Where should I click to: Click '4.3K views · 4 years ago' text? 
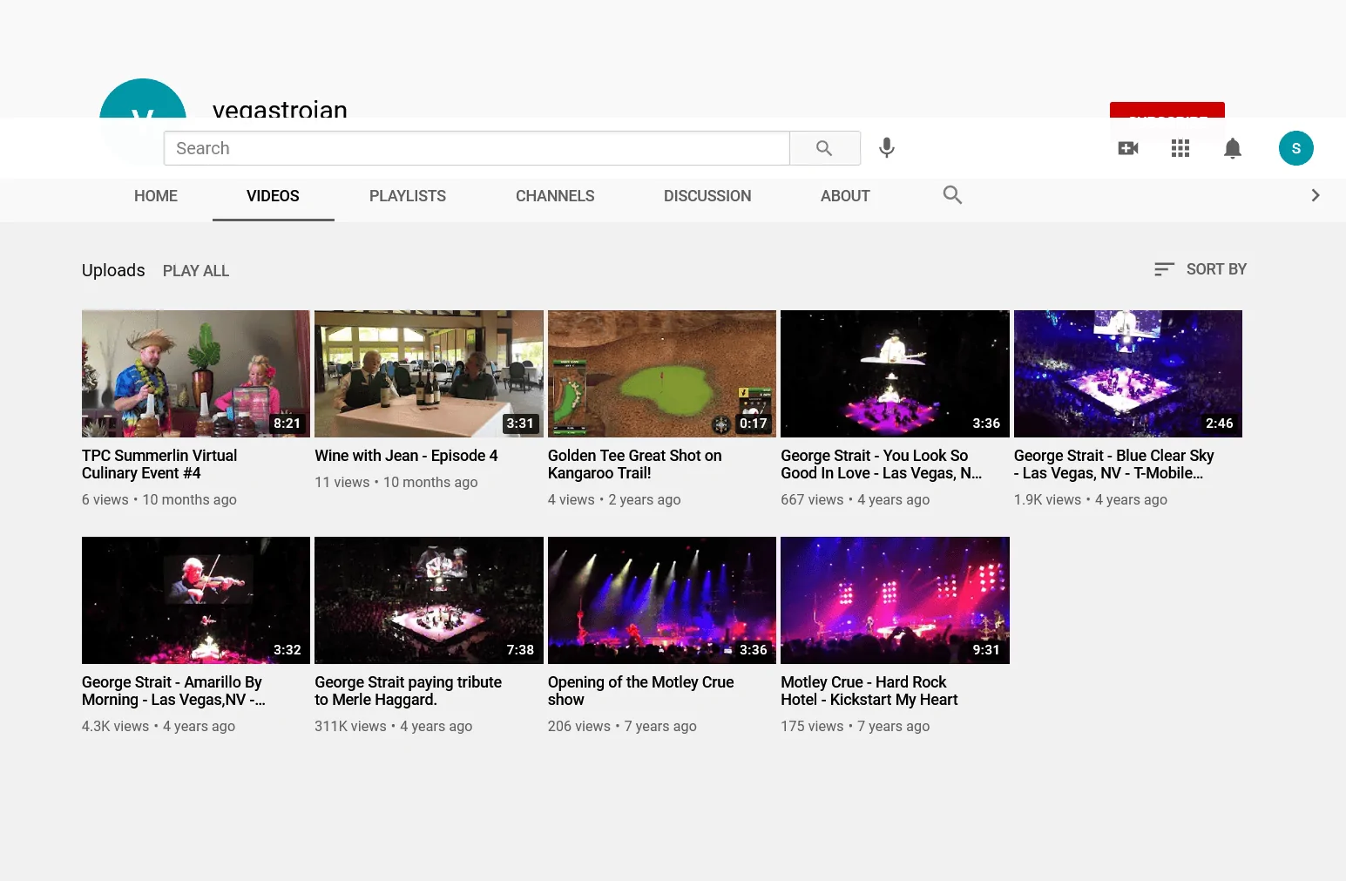[159, 726]
